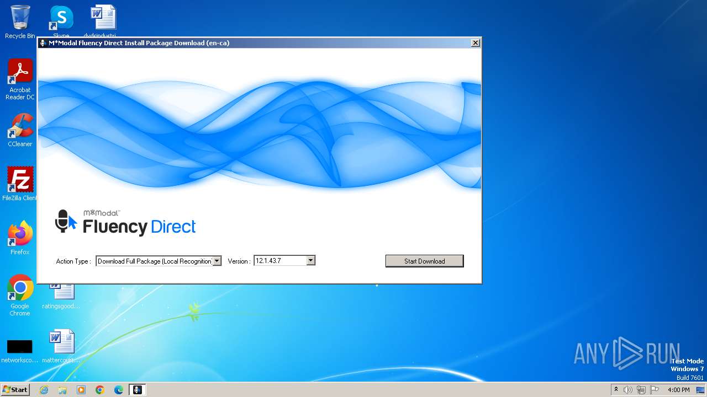The height and width of the screenshot is (397, 707).
Task: Launch CCleaner desktop shortcut
Action: pos(20,130)
